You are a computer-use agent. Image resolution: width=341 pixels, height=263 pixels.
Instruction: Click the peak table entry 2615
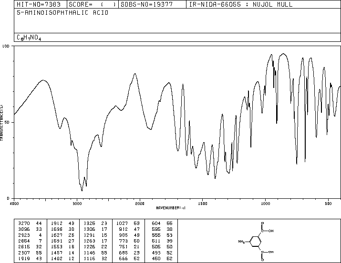pos(24,247)
